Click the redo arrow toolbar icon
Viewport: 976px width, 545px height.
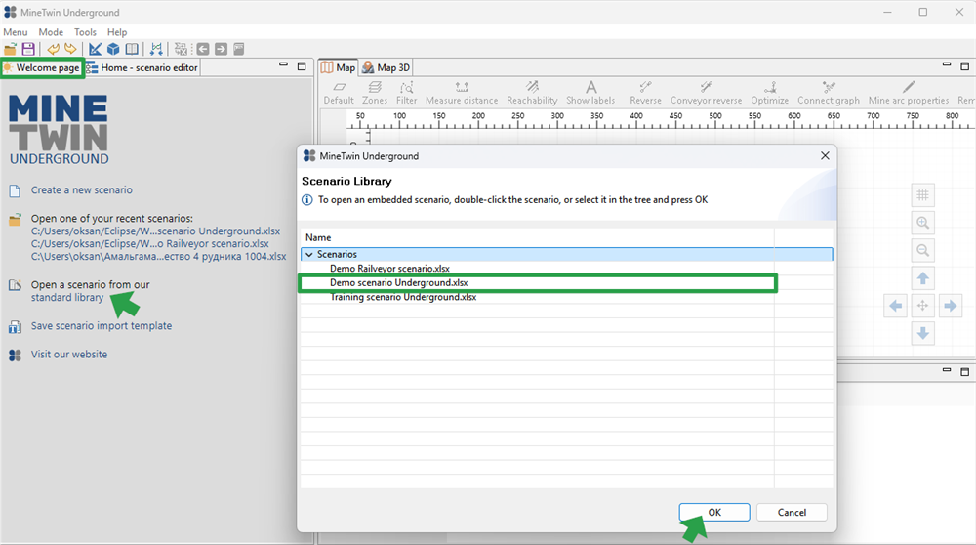pyautogui.click(x=70, y=49)
